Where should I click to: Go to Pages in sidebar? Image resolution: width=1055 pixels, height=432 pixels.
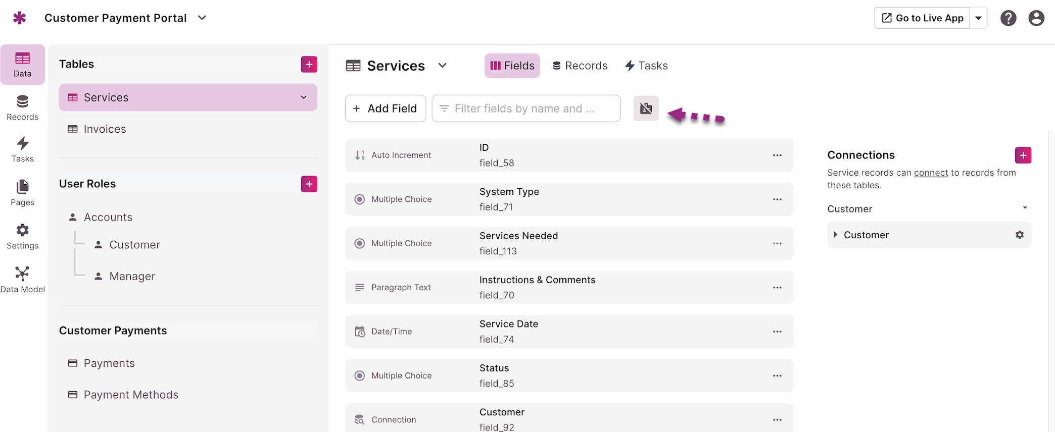[x=22, y=193]
